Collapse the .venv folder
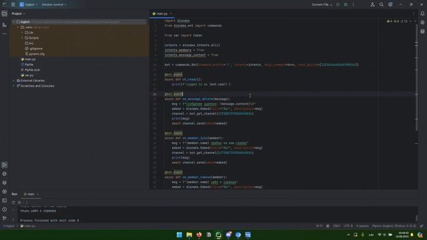427x240 pixels. [18, 27]
